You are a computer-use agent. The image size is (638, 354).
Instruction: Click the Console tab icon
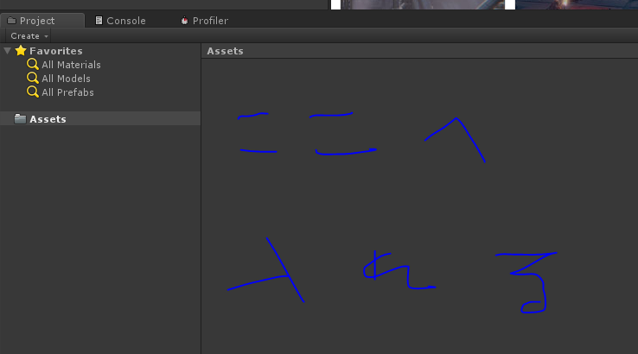[x=99, y=21]
